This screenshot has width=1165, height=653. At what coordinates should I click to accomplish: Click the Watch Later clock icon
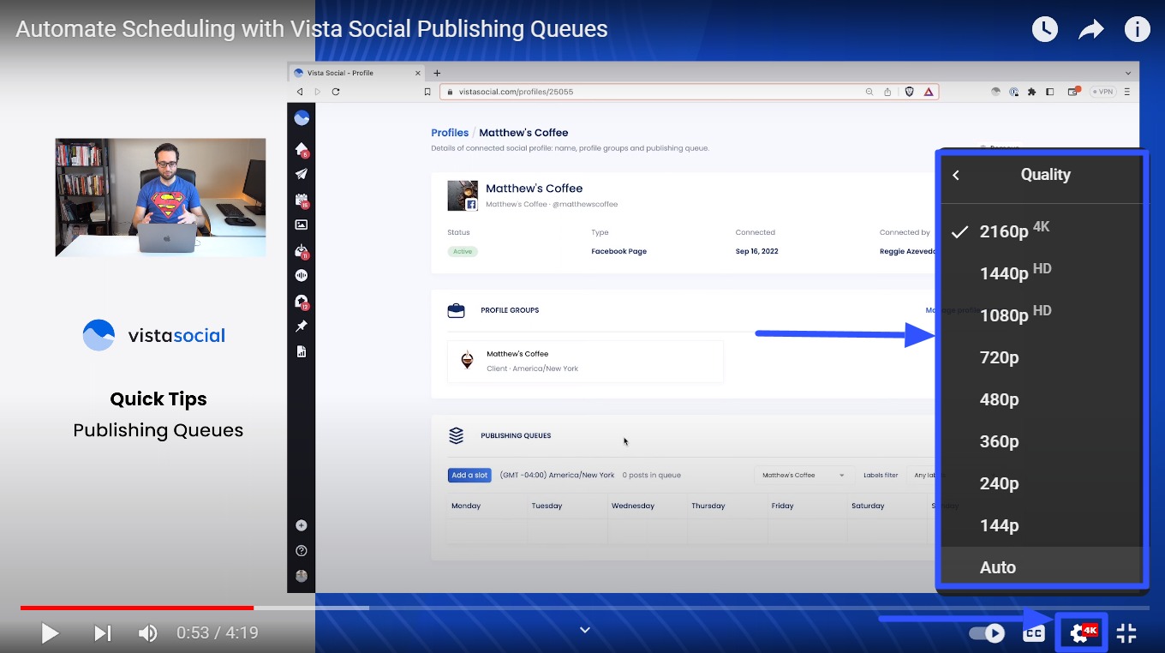1044,28
